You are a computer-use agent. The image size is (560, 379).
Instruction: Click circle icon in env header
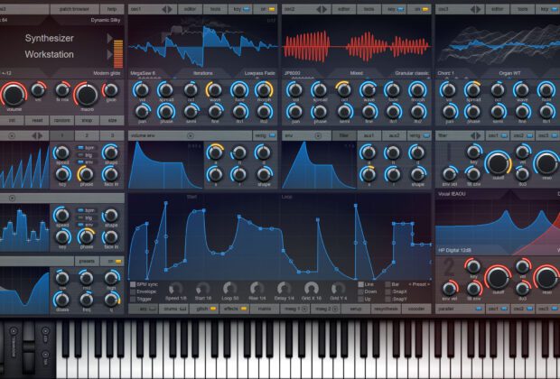(x=318, y=135)
